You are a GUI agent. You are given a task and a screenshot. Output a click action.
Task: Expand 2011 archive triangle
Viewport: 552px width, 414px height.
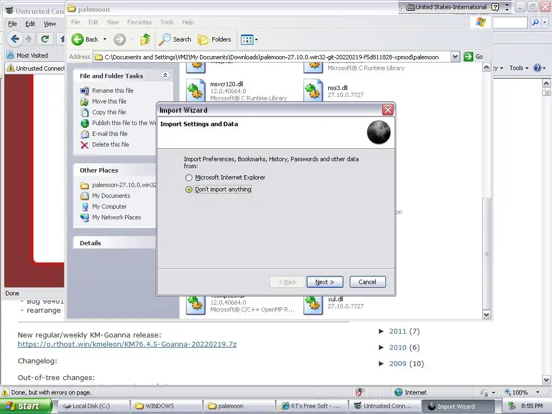(x=381, y=332)
